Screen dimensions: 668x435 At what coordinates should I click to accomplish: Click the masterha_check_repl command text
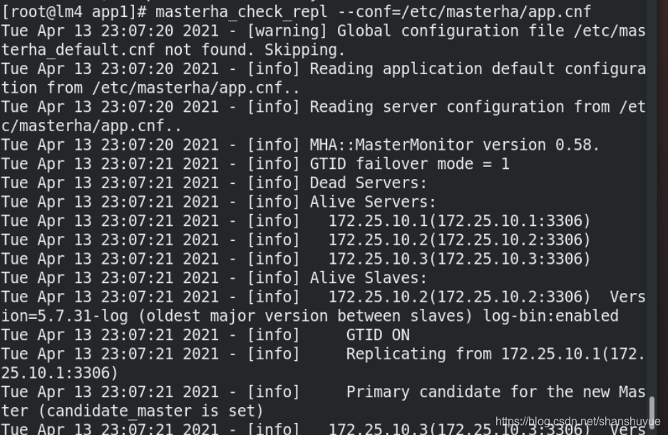pyautogui.click(x=373, y=11)
